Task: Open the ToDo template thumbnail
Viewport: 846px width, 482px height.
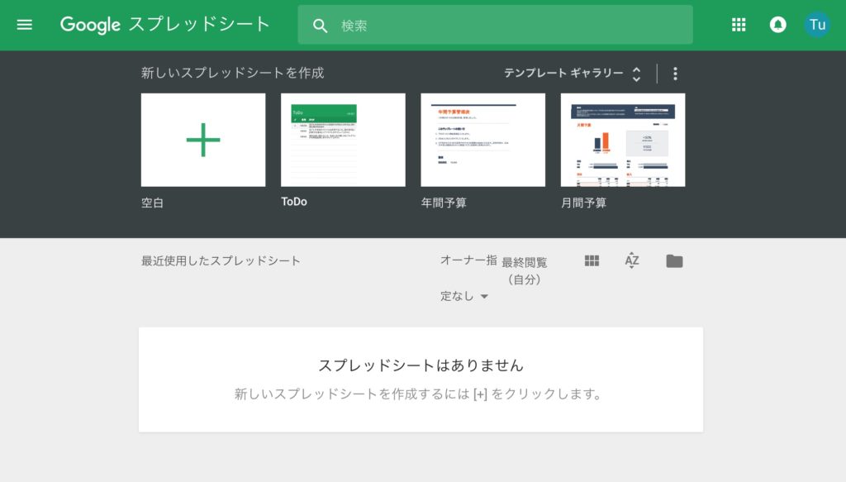Action: (343, 140)
